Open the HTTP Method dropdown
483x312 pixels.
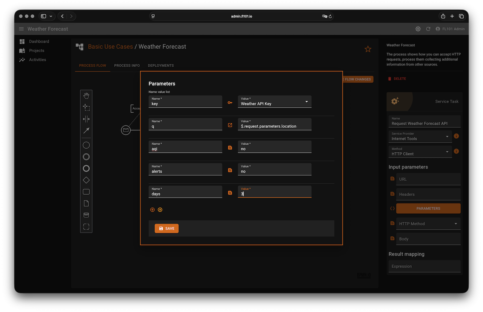pyautogui.click(x=428, y=223)
